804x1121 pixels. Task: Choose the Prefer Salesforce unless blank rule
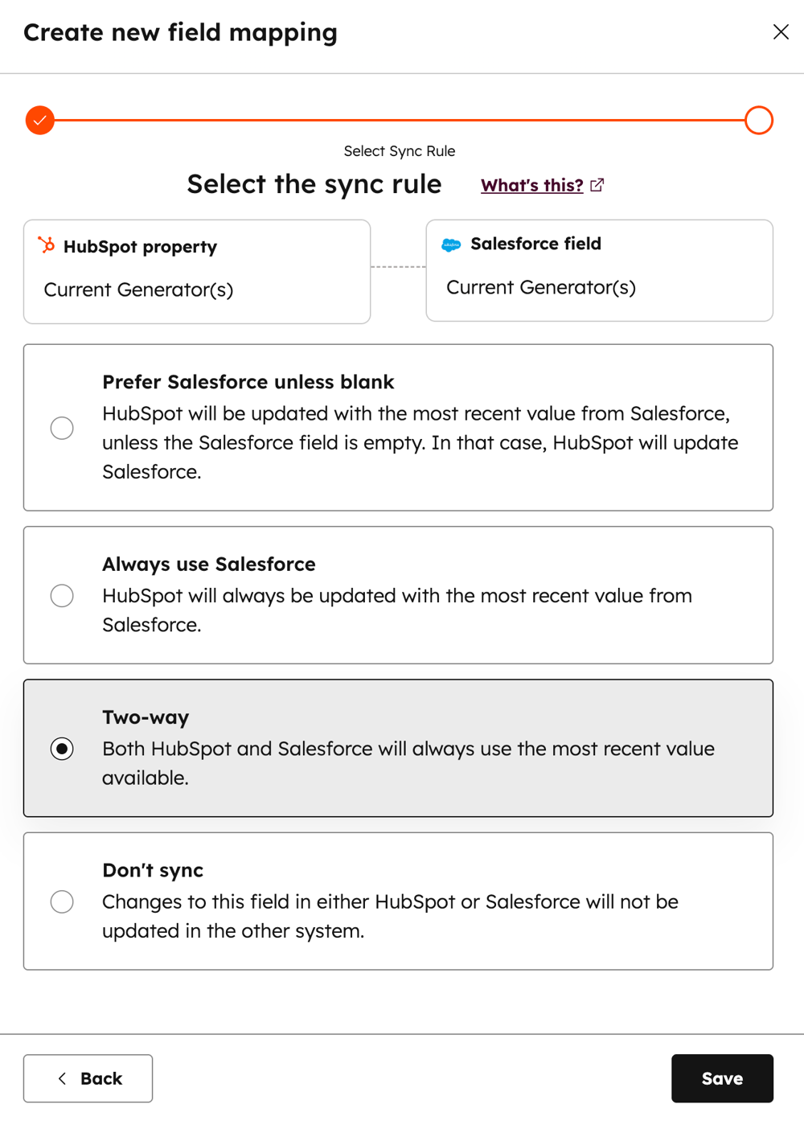click(x=62, y=428)
